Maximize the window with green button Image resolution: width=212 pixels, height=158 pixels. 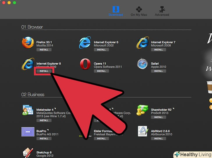[15, 3]
